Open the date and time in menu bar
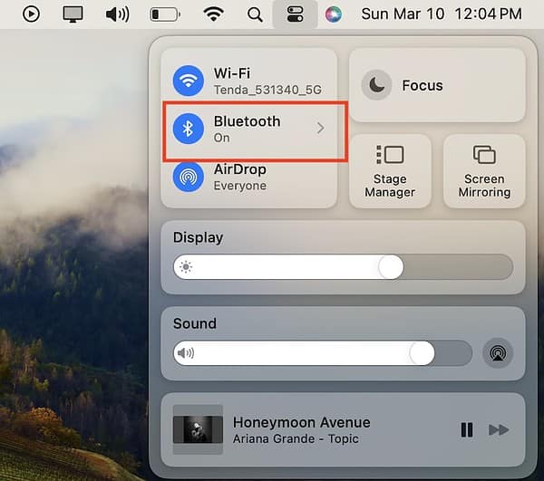This screenshot has height=481, width=544. coord(442,14)
